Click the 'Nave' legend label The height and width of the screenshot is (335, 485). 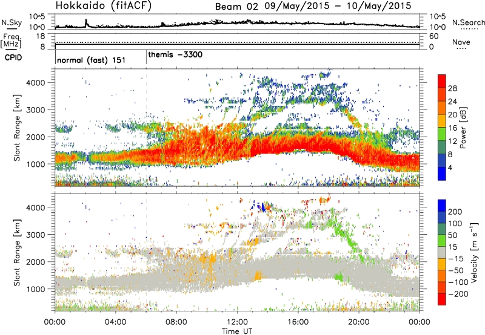tap(461, 42)
